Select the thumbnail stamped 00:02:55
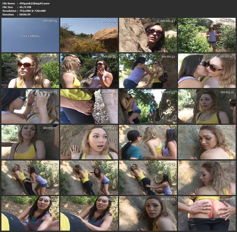237x232 pixels. tap(148, 106)
